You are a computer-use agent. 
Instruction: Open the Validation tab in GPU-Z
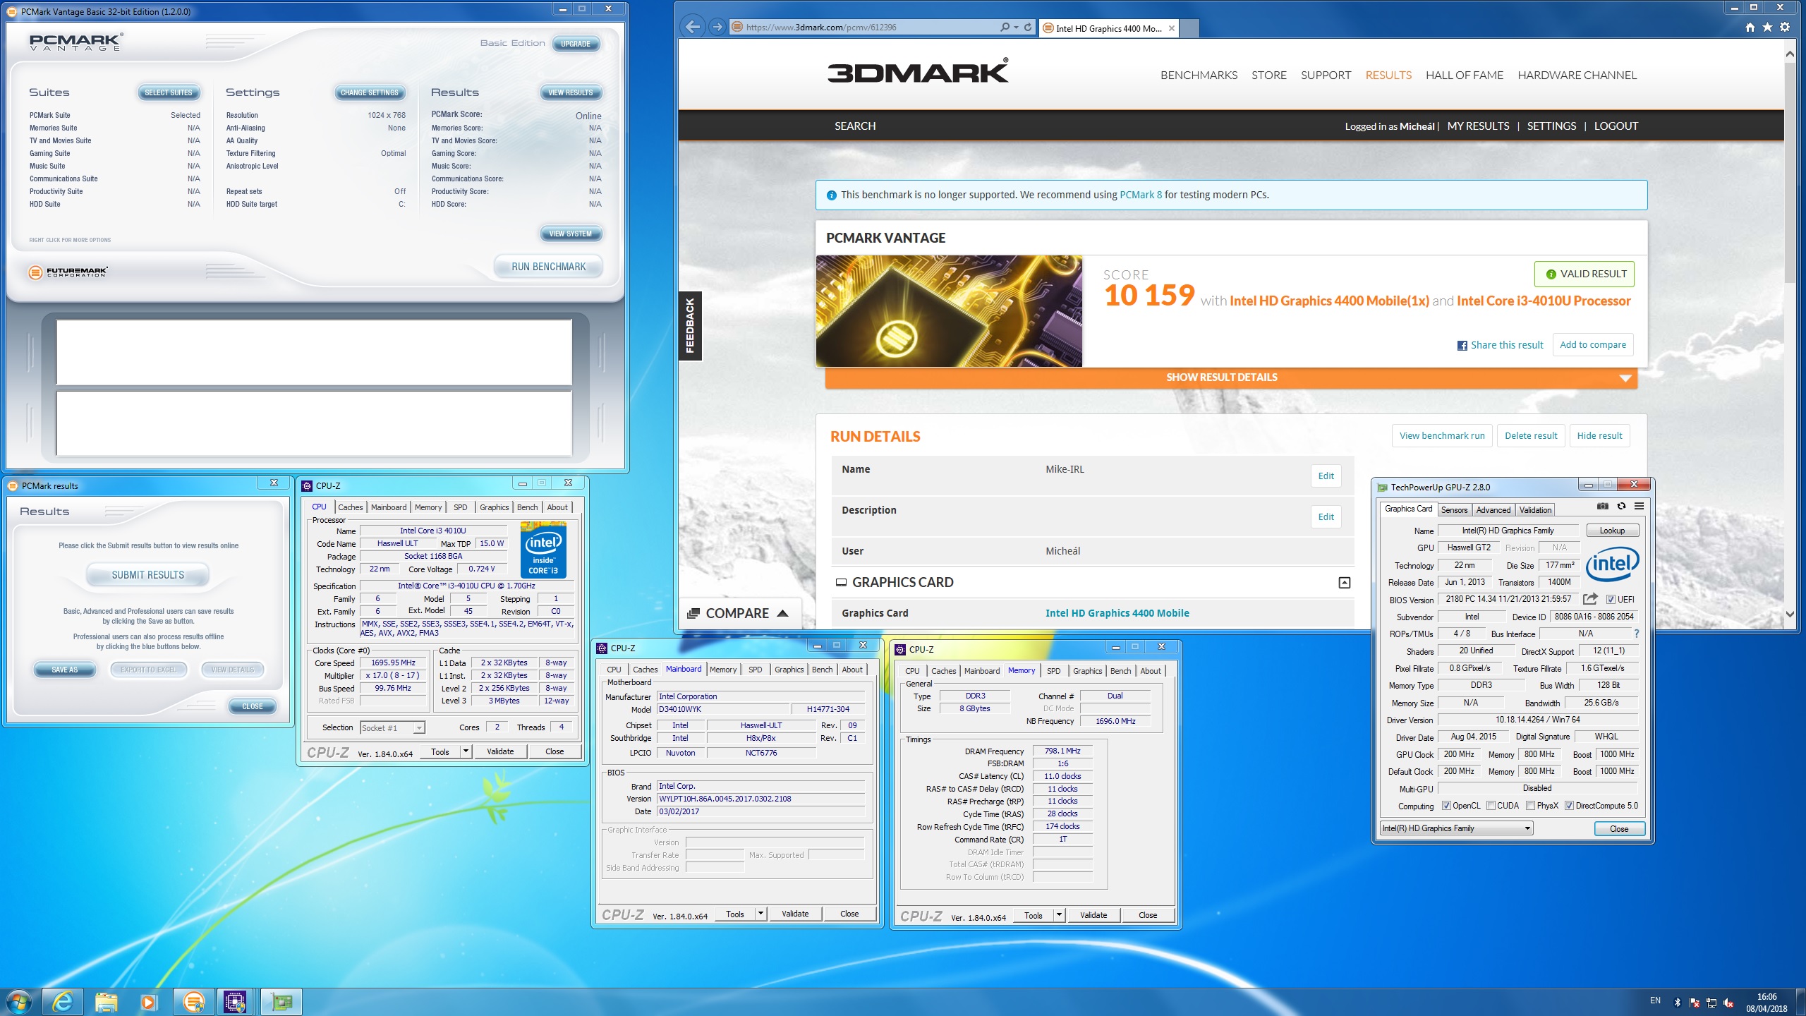(x=1535, y=510)
